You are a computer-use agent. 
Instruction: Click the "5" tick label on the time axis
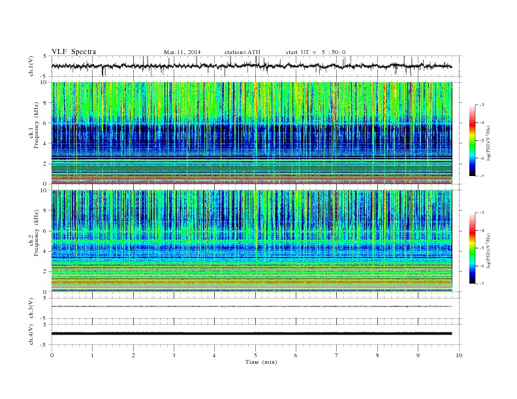(x=255, y=355)
